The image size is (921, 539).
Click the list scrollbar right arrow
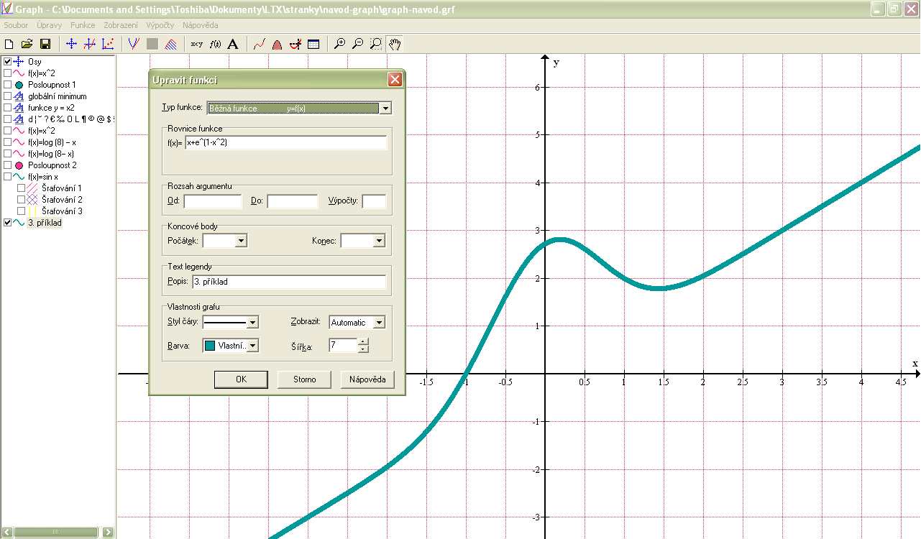tap(108, 532)
